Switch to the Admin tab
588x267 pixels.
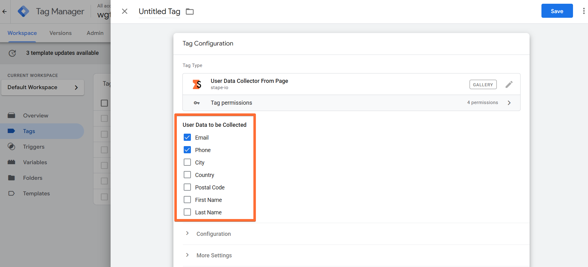[95, 33]
